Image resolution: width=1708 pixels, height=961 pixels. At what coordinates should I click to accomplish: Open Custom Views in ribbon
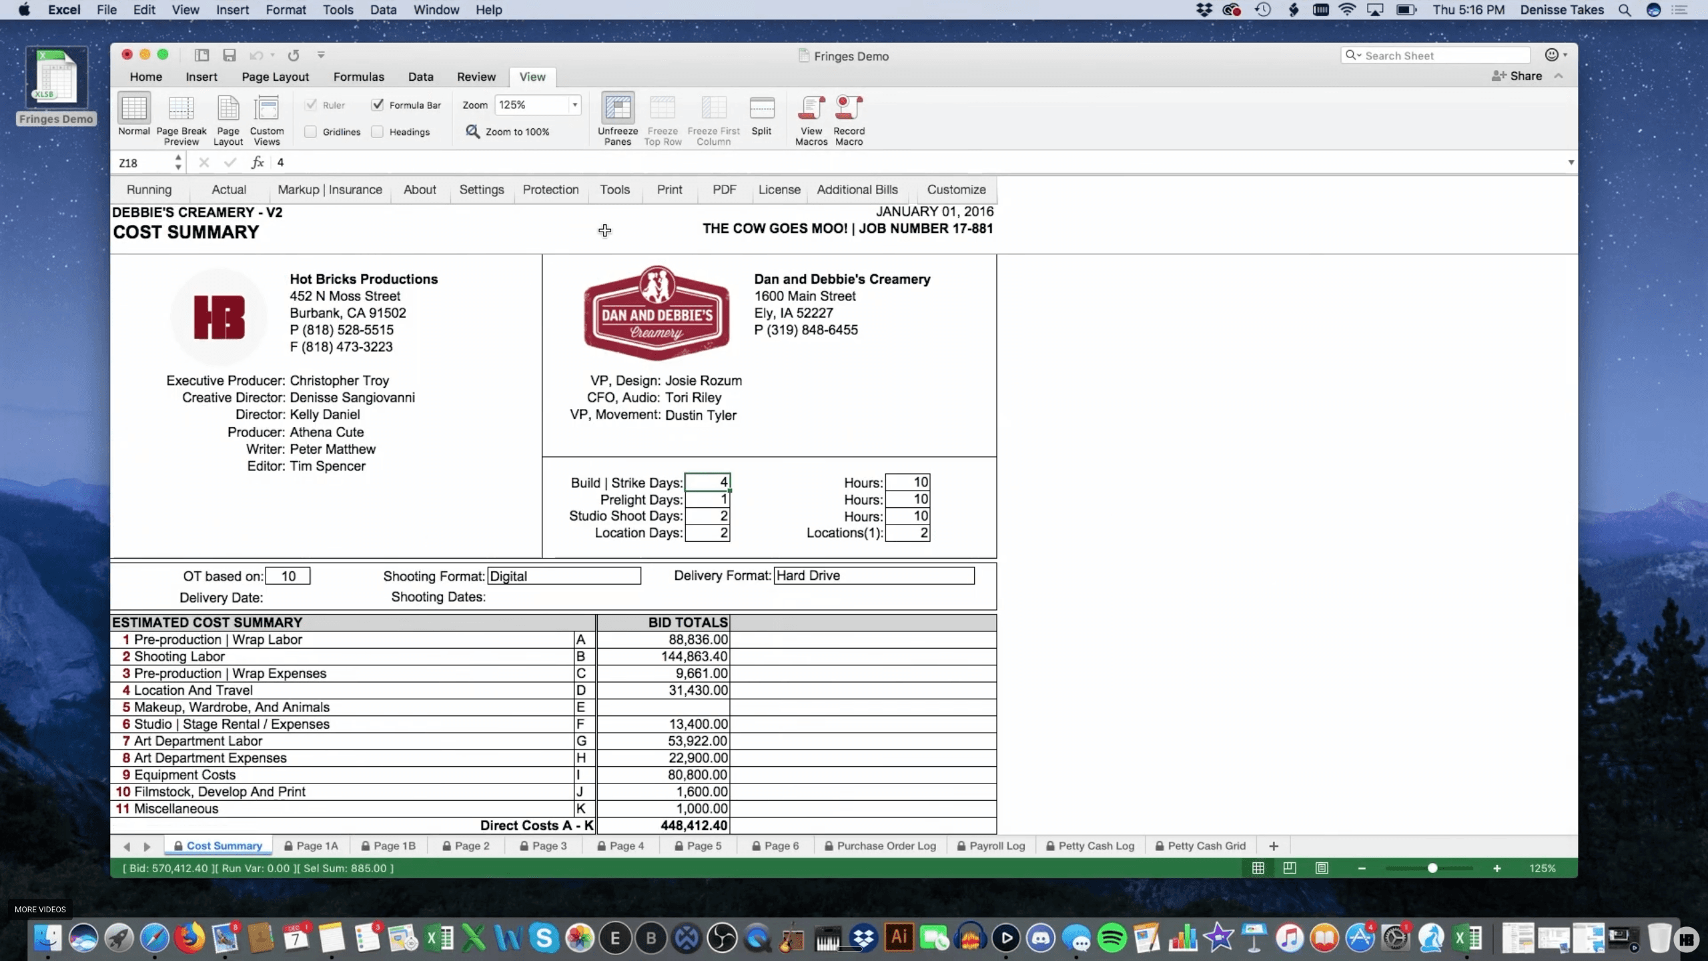[x=267, y=109]
